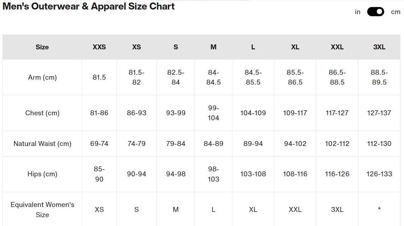The height and width of the screenshot is (226, 404).
Task: Click the Men's Outerwear & Apparel Size Chart heading
Action: click(88, 6)
